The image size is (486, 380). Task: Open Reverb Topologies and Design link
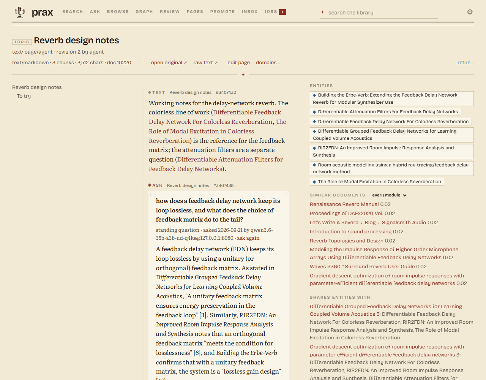(x=347, y=241)
